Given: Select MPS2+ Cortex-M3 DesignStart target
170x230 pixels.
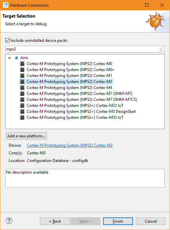Looking at the screenshot, I should (81, 112).
